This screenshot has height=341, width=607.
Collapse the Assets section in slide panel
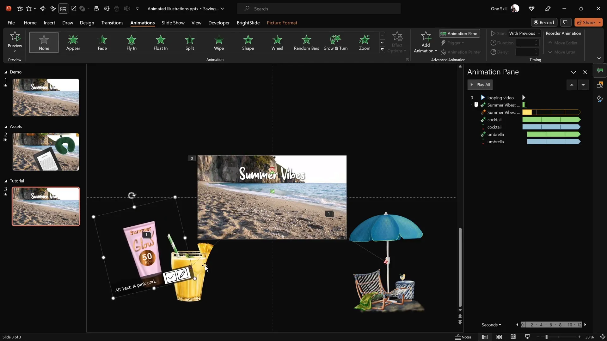coord(5,126)
